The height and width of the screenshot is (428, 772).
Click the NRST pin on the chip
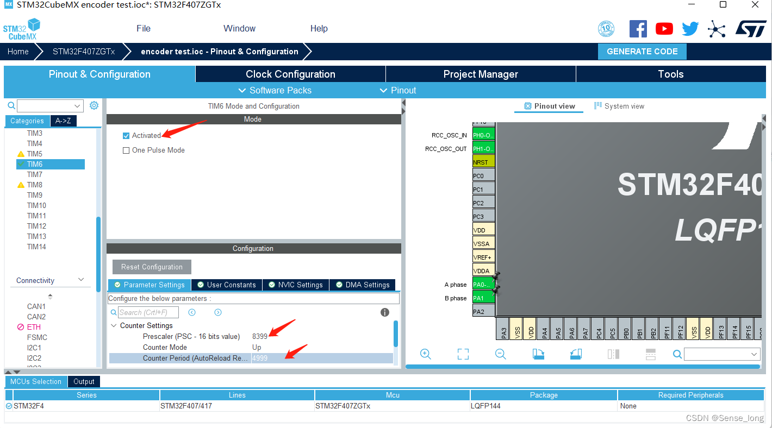click(484, 162)
